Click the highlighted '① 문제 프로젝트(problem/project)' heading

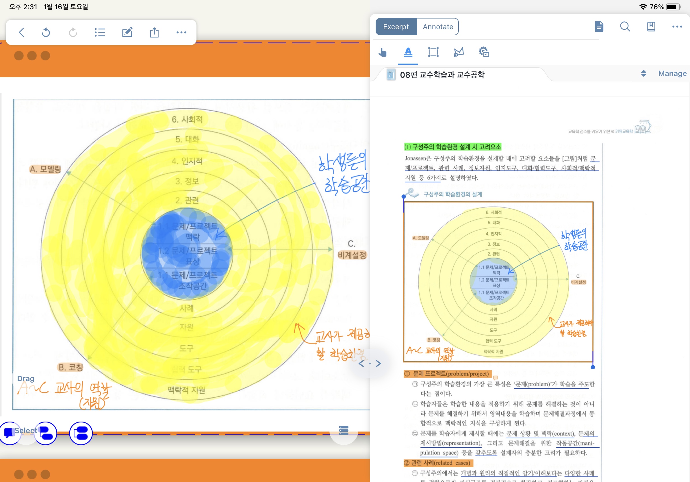(448, 374)
